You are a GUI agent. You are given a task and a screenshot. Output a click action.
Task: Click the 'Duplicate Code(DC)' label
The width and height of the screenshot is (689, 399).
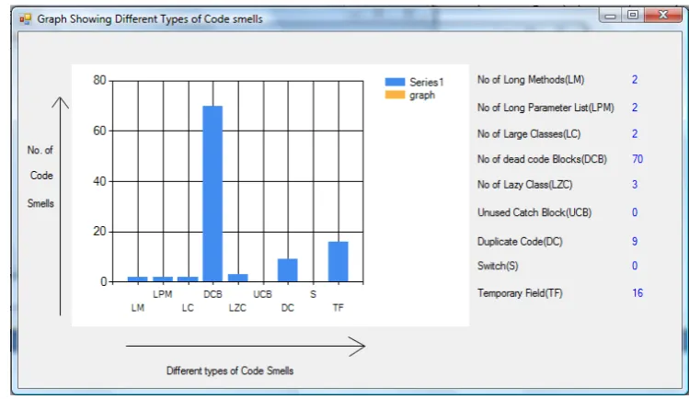pyautogui.click(x=520, y=242)
